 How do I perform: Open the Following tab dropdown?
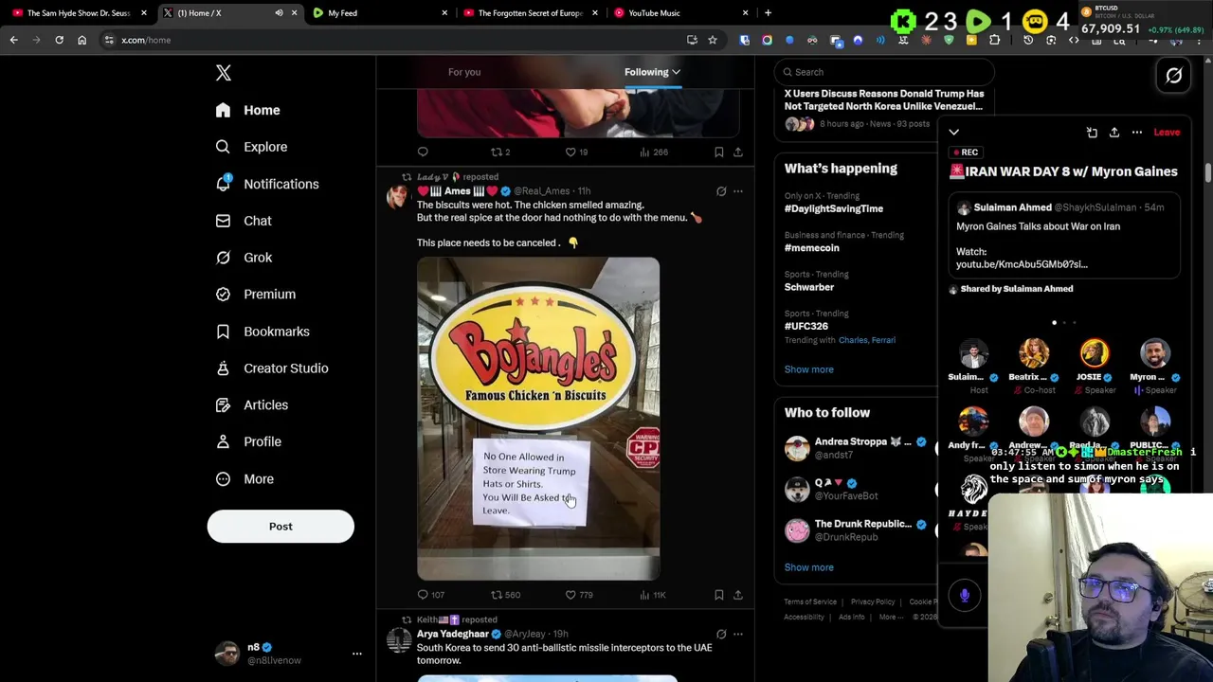click(x=652, y=72)
